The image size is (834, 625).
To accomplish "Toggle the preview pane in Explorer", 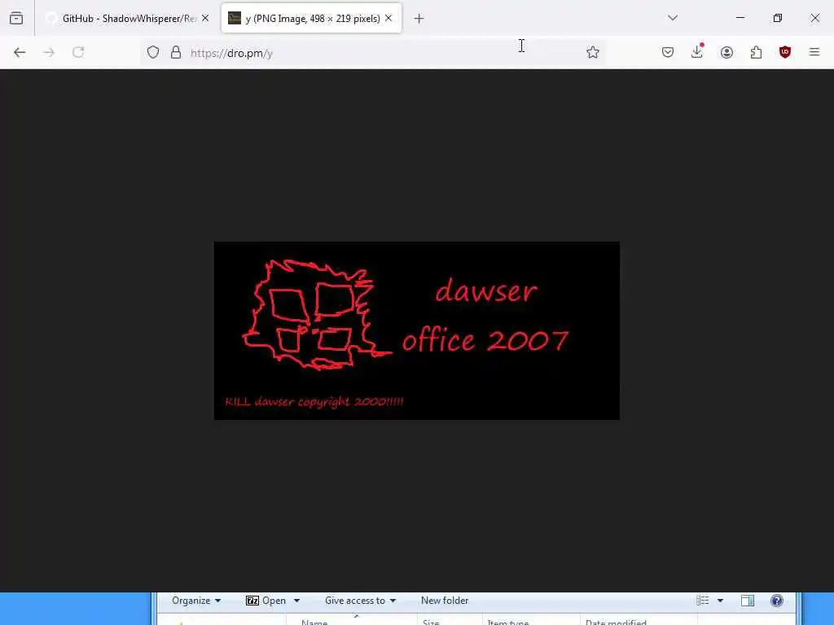I will (x=748, y=601).
